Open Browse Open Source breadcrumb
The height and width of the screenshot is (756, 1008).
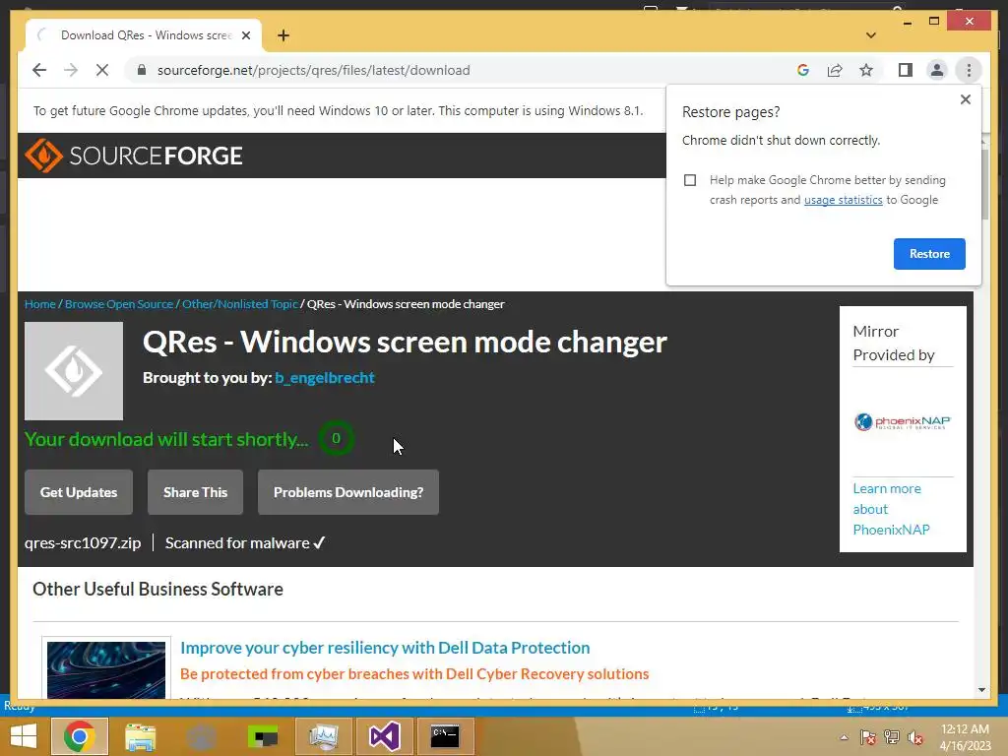119,304
